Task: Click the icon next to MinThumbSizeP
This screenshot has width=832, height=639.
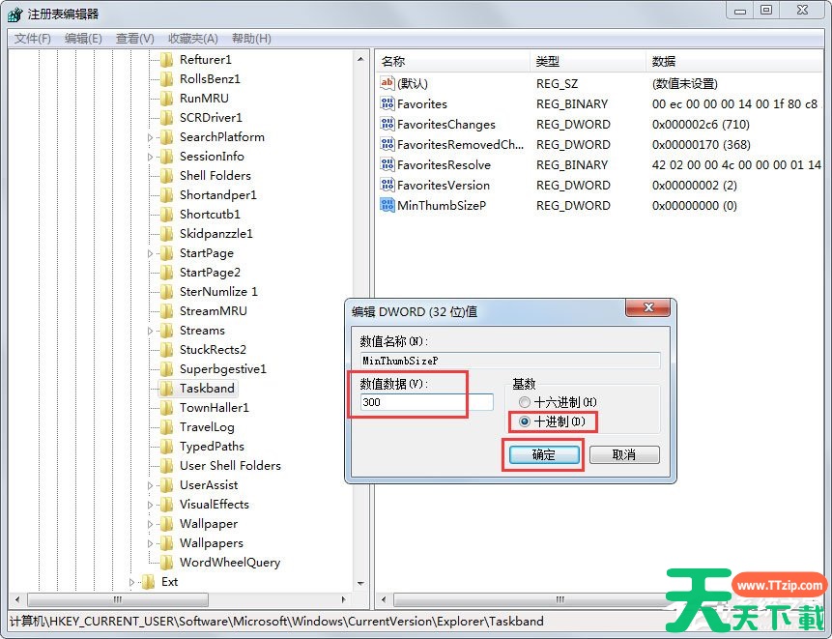Action: pyautogui.click(x=387, y=205)
